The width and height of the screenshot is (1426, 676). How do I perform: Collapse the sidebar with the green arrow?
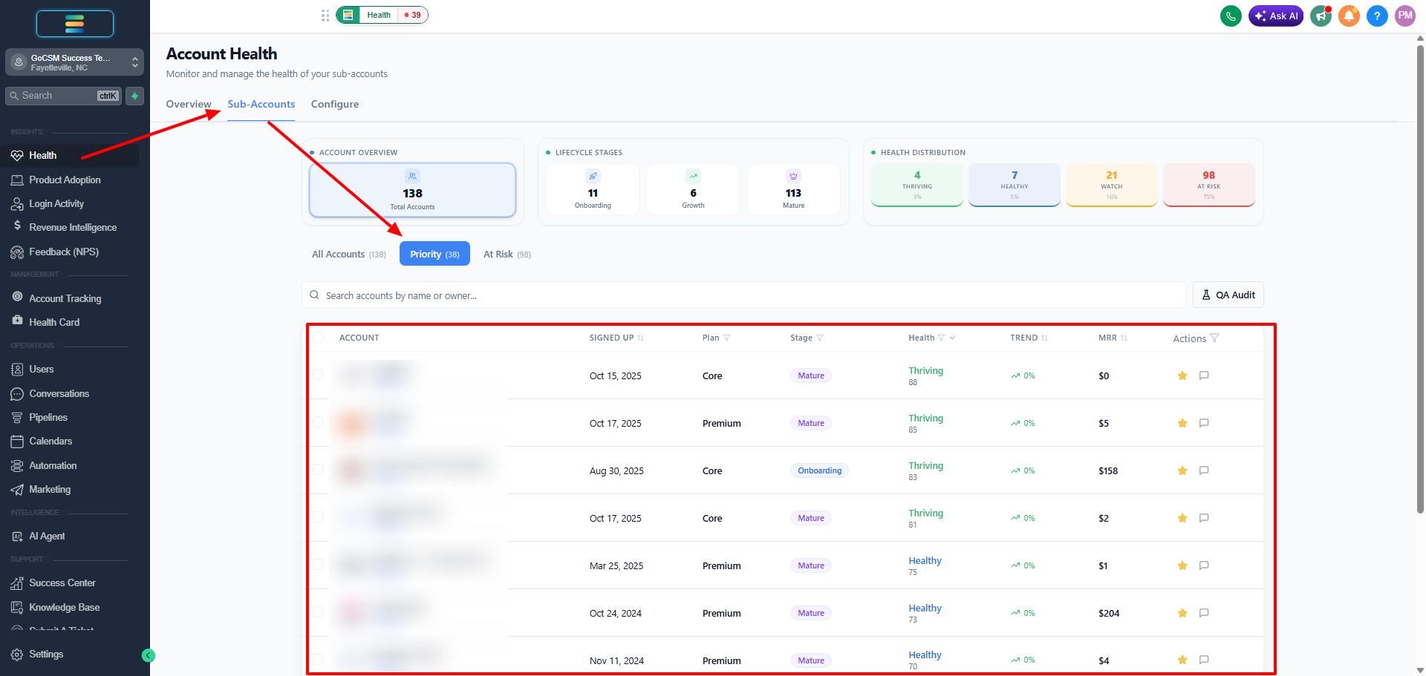point(149,655)
